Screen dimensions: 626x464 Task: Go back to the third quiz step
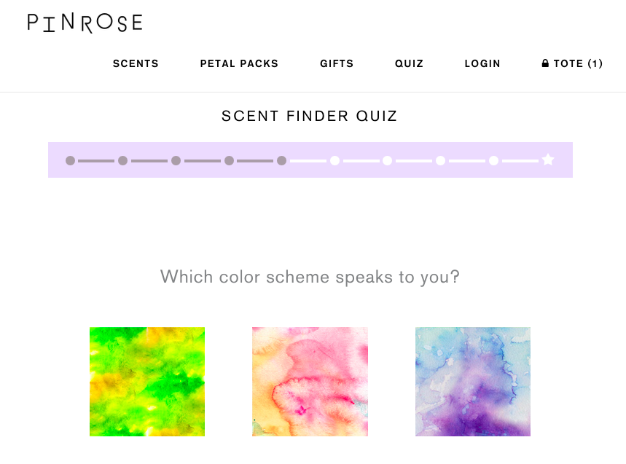click(x=176, y=160)
